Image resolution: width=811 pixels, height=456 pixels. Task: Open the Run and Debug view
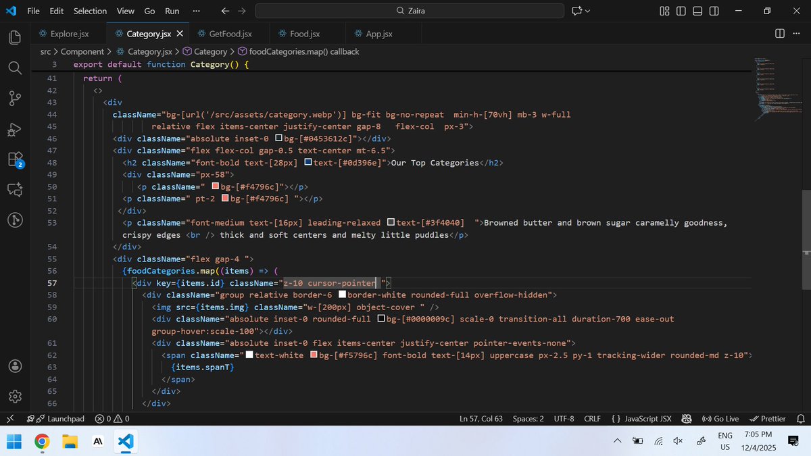point(15,128)
